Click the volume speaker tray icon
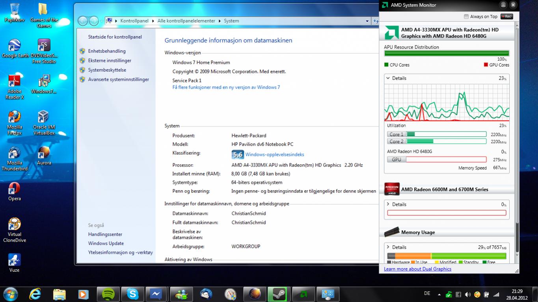 coord(468,294)
